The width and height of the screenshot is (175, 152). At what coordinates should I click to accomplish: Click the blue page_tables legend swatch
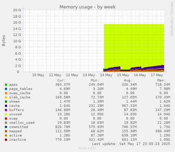[6, 89]
